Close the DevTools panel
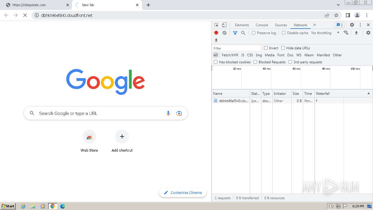373x210 pixels. click(368, 25)
